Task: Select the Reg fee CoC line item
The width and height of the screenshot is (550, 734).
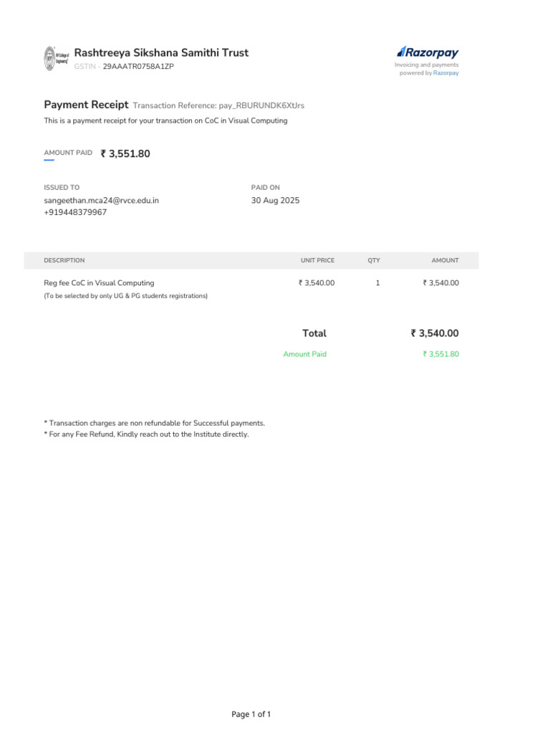Action: (99, 283)
